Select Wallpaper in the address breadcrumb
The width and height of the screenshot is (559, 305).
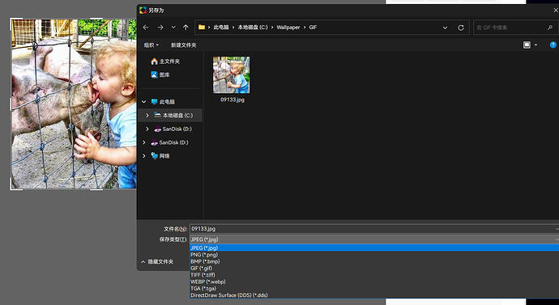[x=288, y=28]
